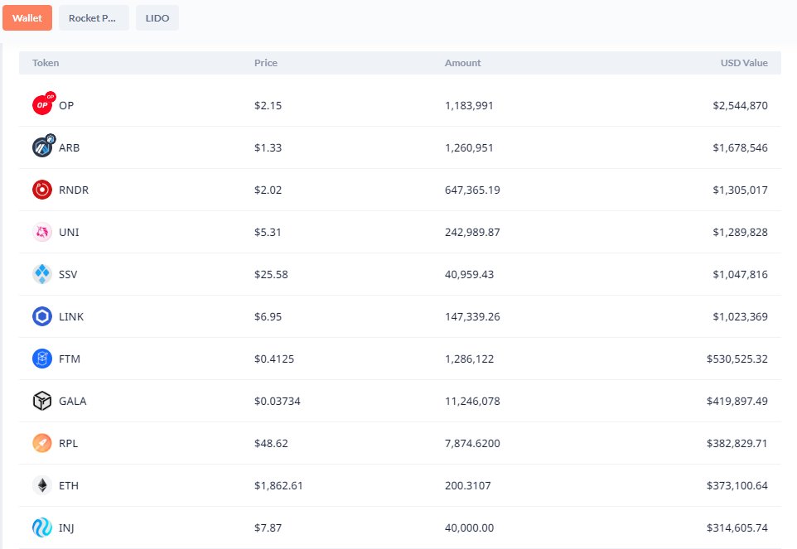Click the OP amount 1,183,991
This screenshot has width=797, height=549.
pos(469,106)
